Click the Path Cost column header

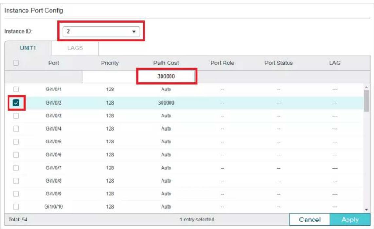[x=166, y=63]
